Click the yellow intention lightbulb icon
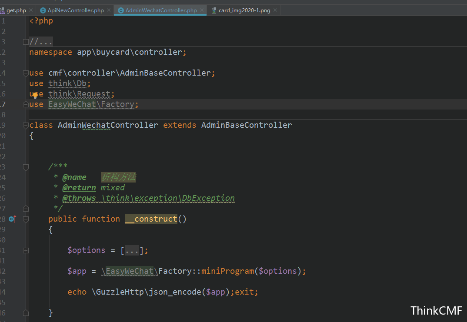Viewport: 467px width, 322px height. click(x=35, y=95)
